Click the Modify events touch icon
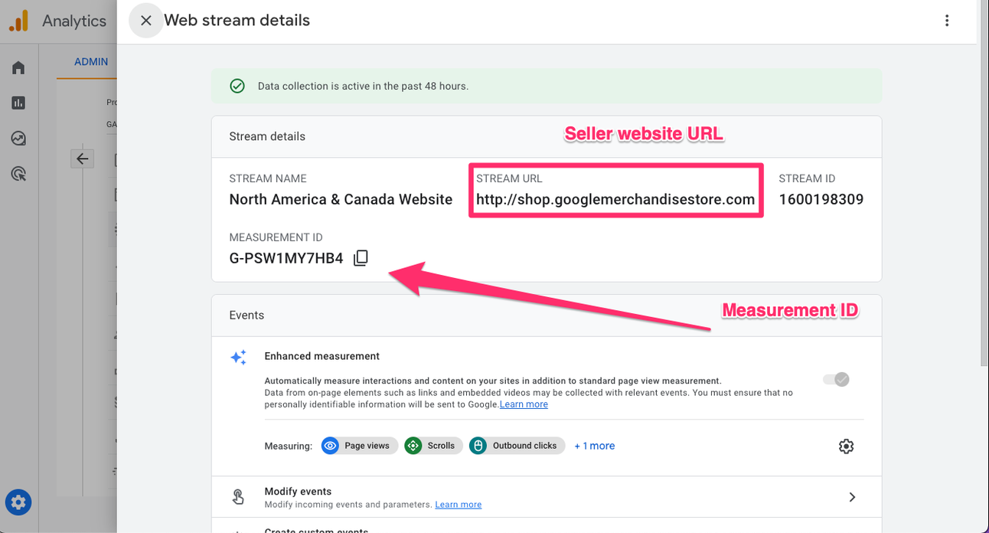989x533 pixels. [238, 497]
